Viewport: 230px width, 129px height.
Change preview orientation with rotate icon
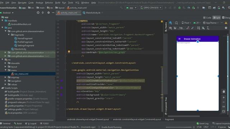click(x=176, y=23)
